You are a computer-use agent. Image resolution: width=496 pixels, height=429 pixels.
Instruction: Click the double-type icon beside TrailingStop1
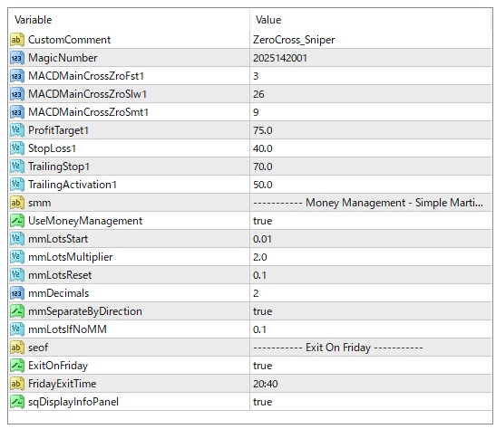(17, 167)
